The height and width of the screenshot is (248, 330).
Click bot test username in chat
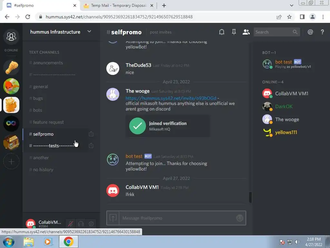(134, 156)
